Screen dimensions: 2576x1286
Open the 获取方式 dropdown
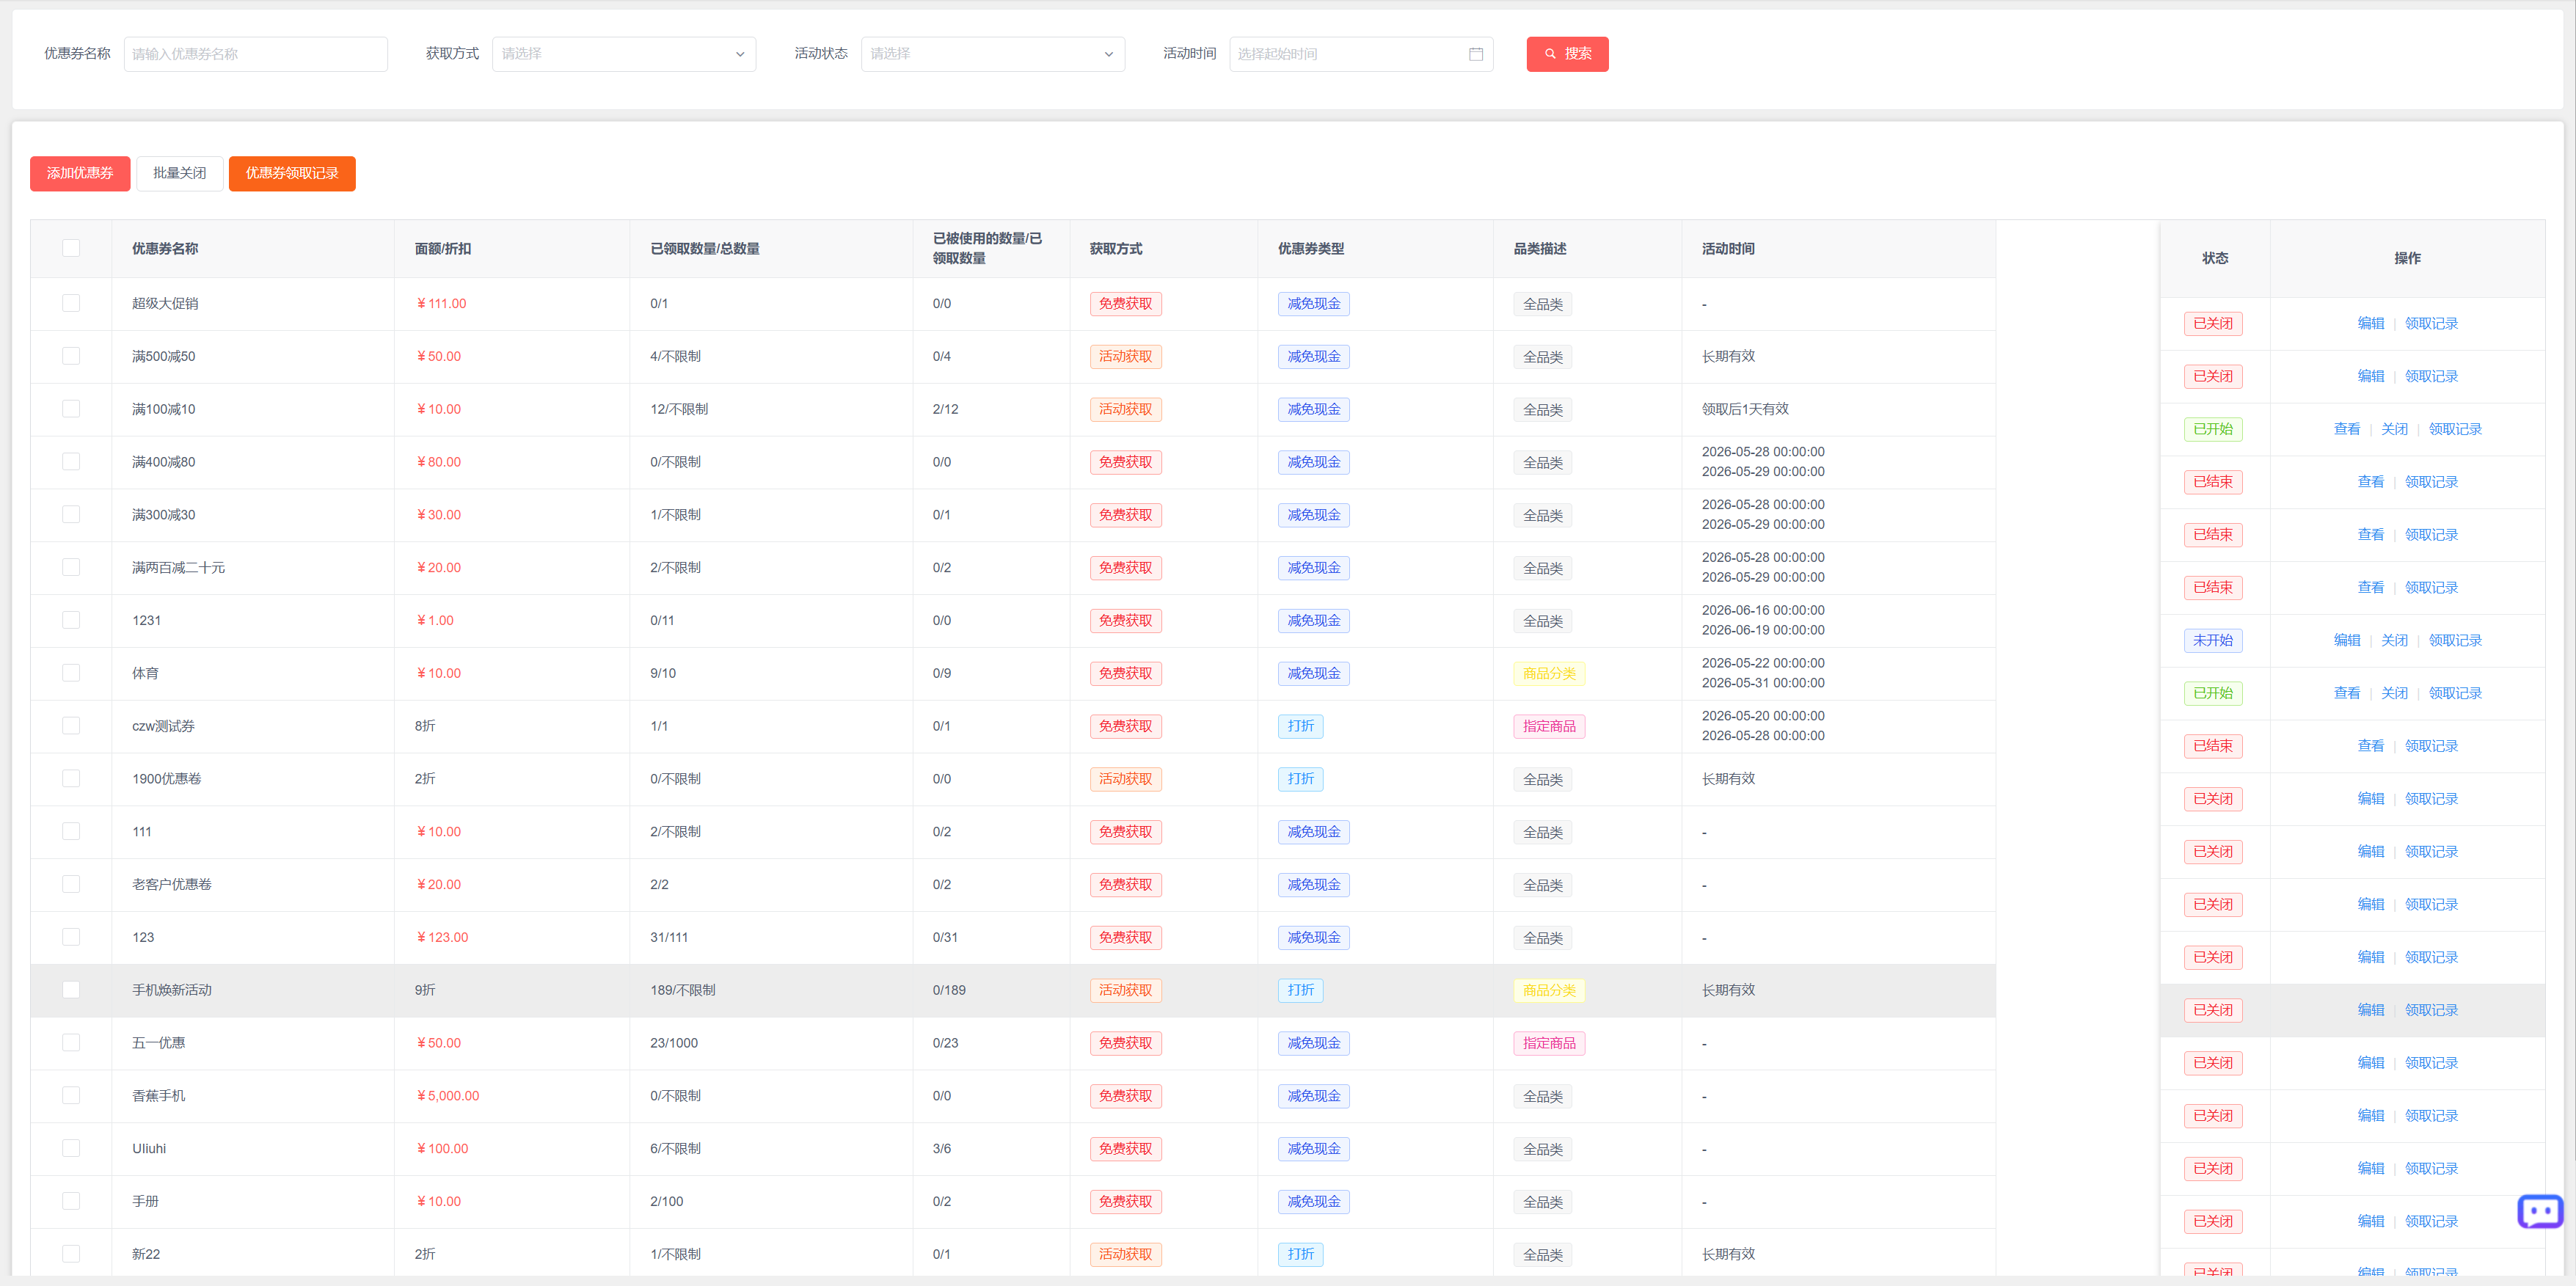[x=624, y=54]
